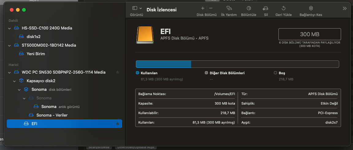353x150 pixels.
Task: Show more toolbar items via overflow chevrons
Action: 344,9
